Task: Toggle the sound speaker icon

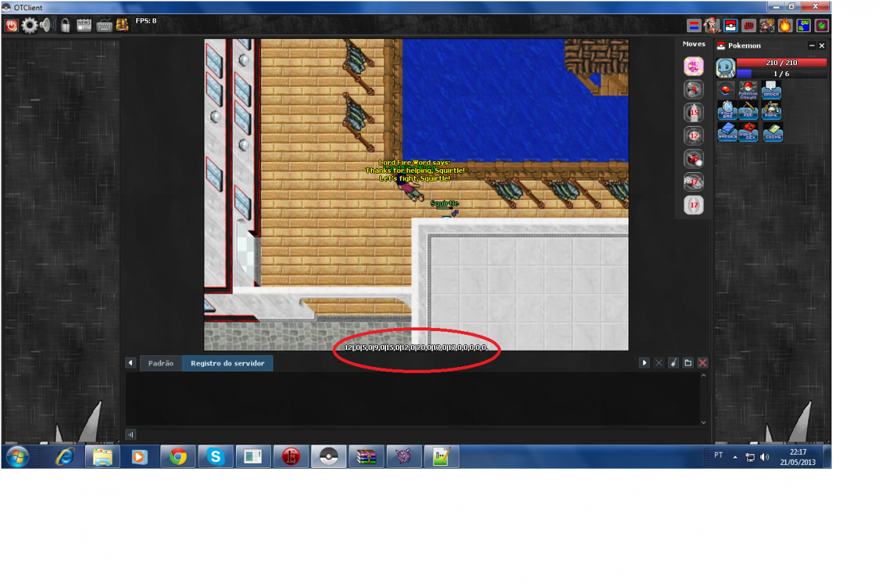Action: pos(47,26)
